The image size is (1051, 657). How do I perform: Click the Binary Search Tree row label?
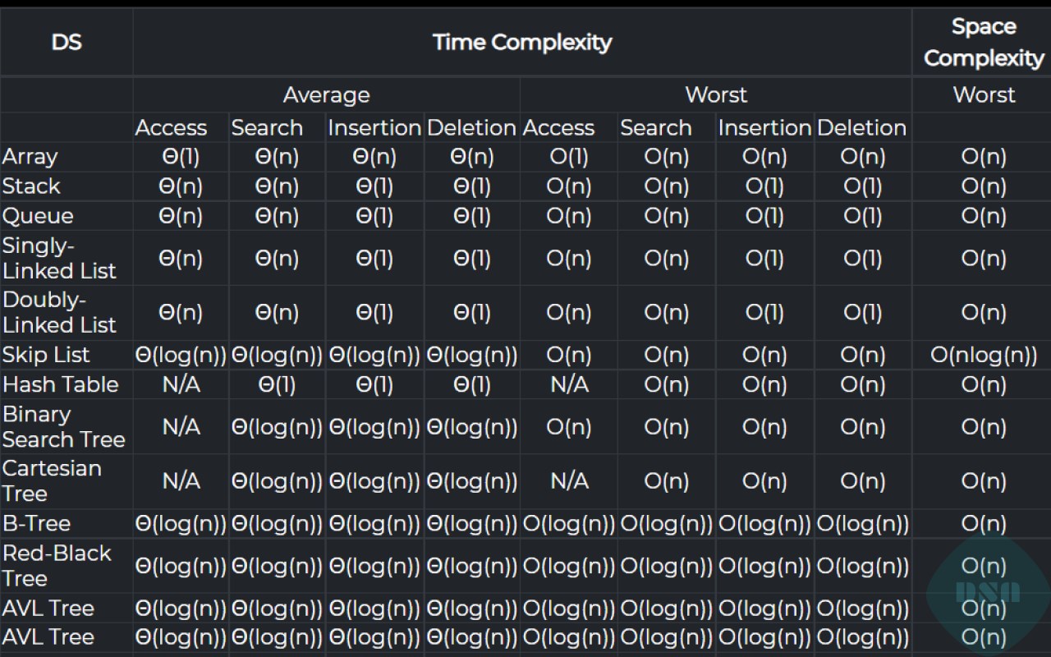(x=63, y=426)
